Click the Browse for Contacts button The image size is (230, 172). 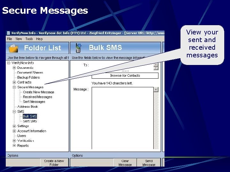pos(125,75)
